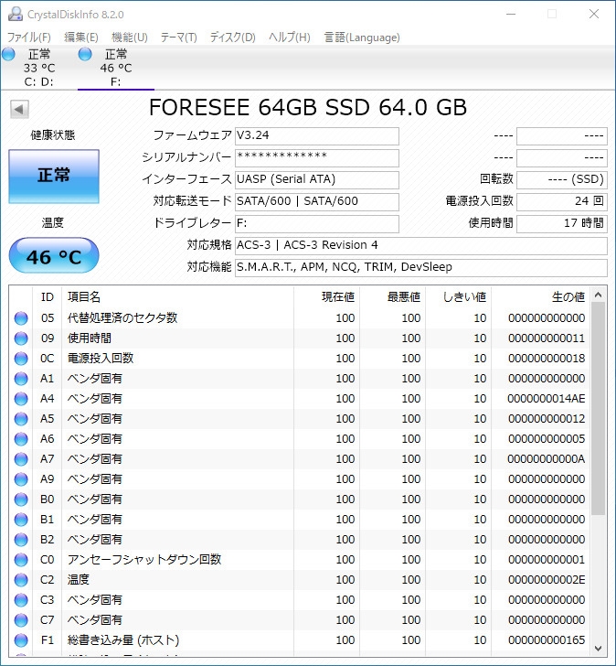
Task: Click the blue status orb for C: D: disk
Action: [x=8, y=54]
